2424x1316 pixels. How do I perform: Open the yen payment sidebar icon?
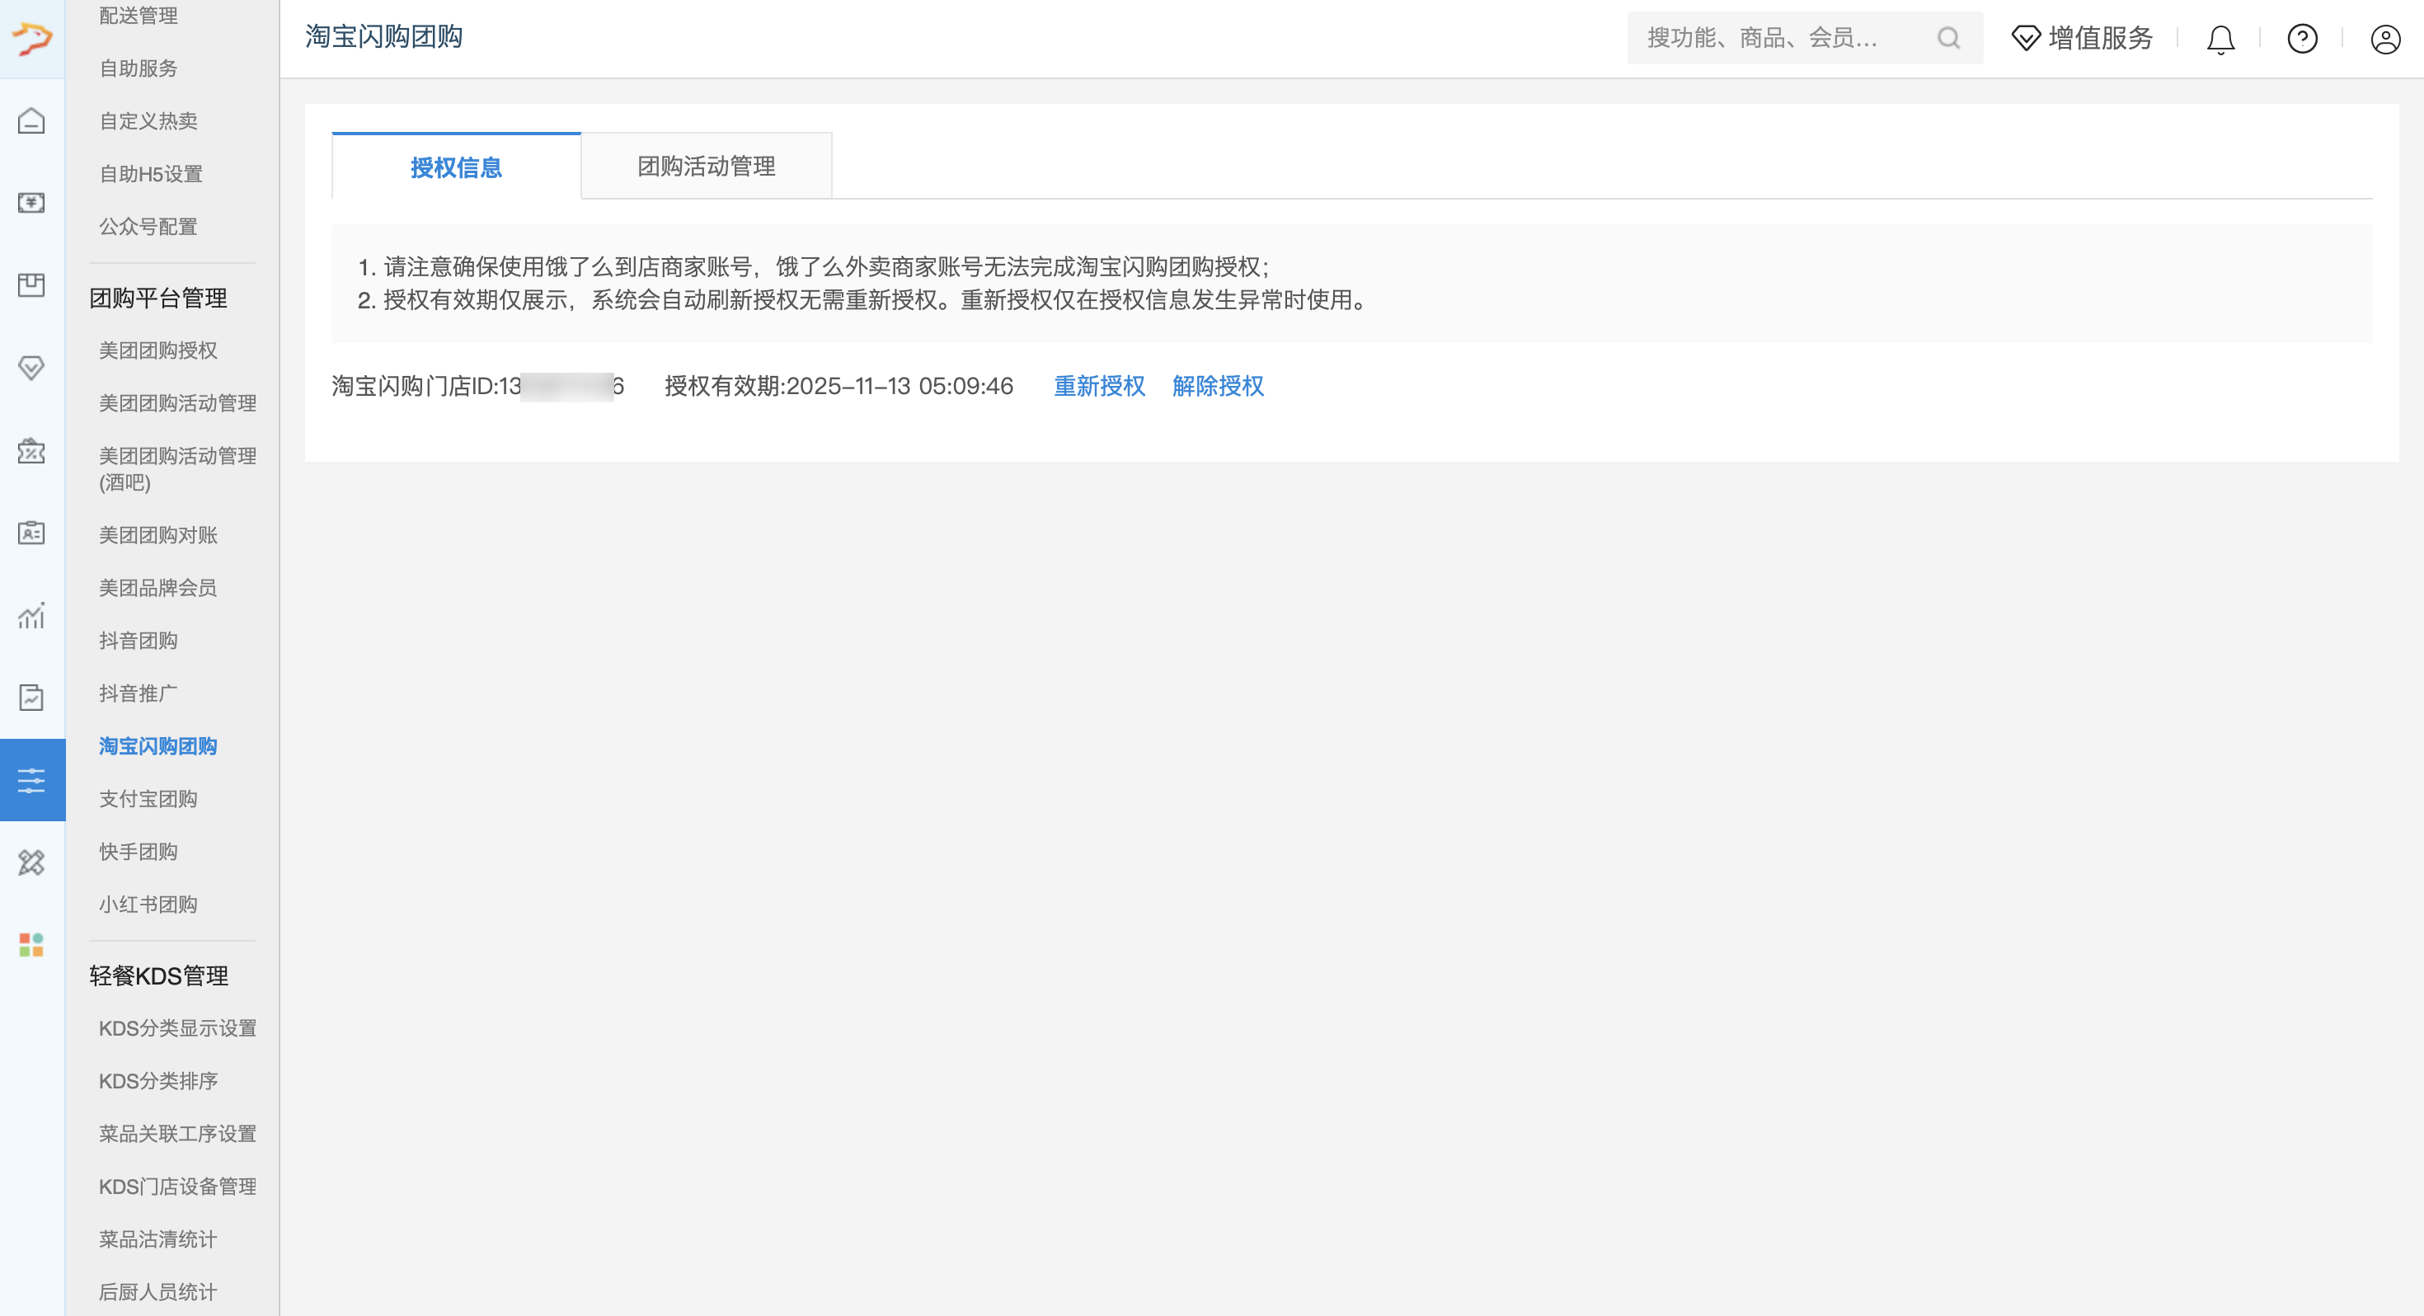click(x=31, y=202)
